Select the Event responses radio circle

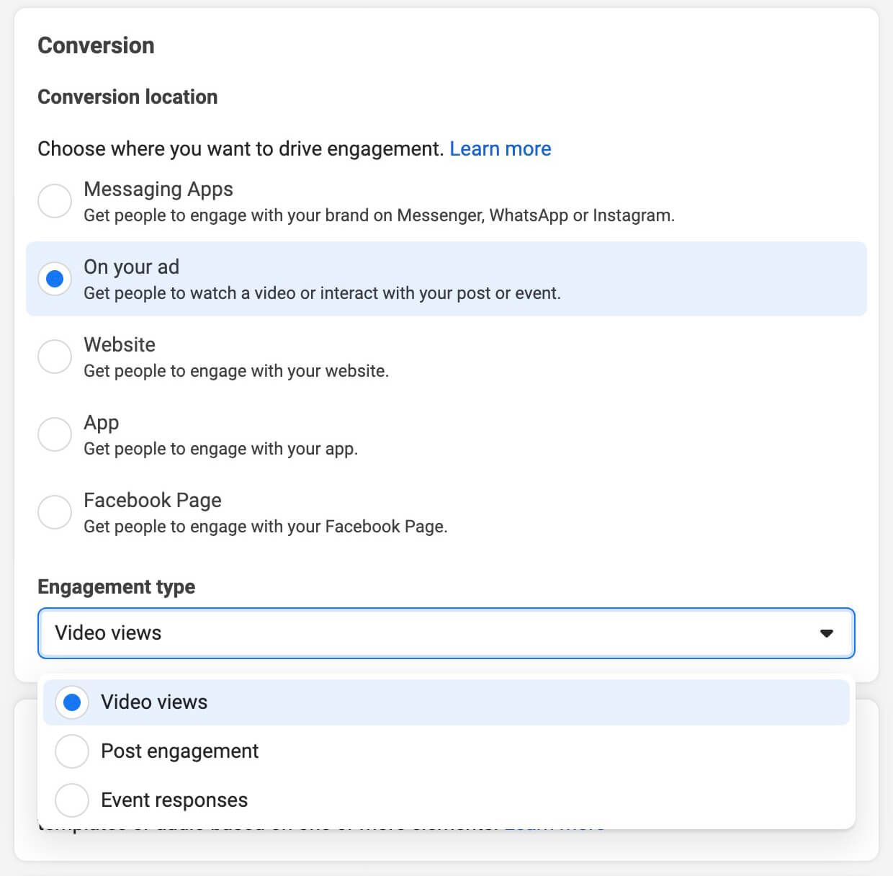click(x=72, y=800)
